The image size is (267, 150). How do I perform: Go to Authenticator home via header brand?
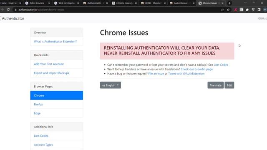coord(13,18)
